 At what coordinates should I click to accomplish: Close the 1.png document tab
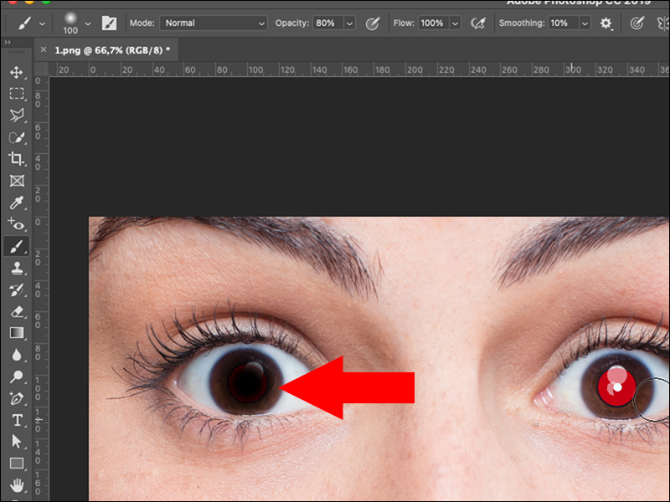tap(44, 50)
